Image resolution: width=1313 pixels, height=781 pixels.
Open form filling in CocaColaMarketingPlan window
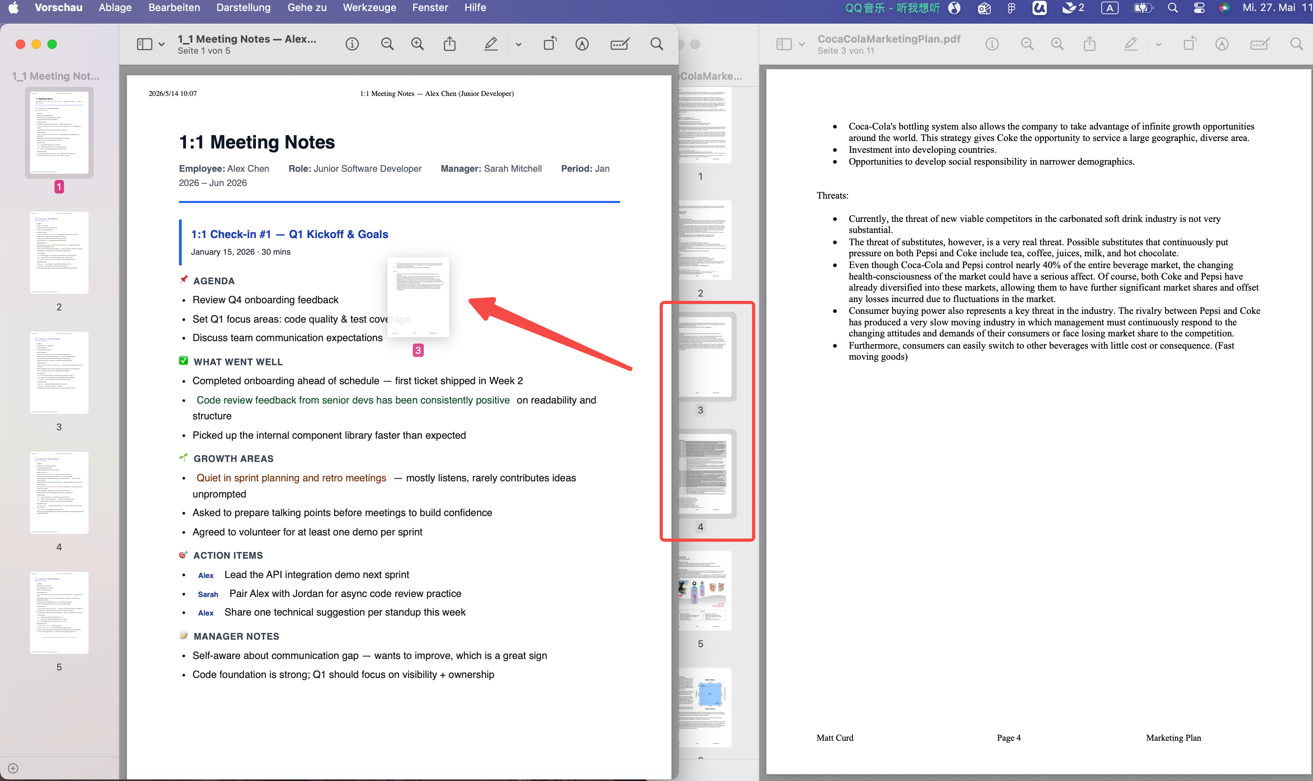[x=1260, y=44]
